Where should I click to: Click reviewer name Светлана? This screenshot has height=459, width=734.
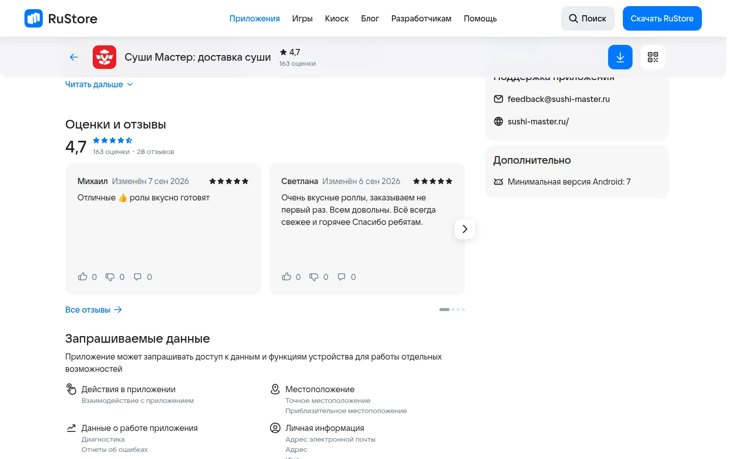[x=300, y=181]
